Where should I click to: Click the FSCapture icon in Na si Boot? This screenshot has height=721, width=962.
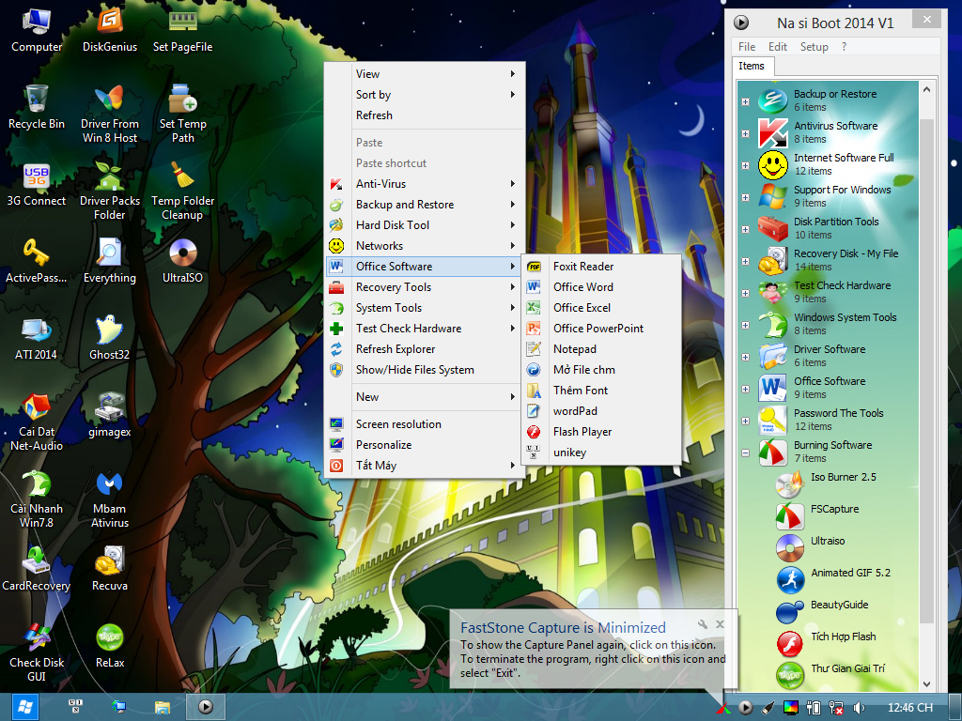[x=789, y=515]
